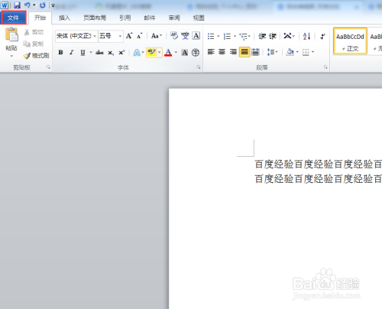The width and height of the screenshot is (382, 309).
Task: Customize the quick access toolbar dropdown
Action: pos(53,5)
